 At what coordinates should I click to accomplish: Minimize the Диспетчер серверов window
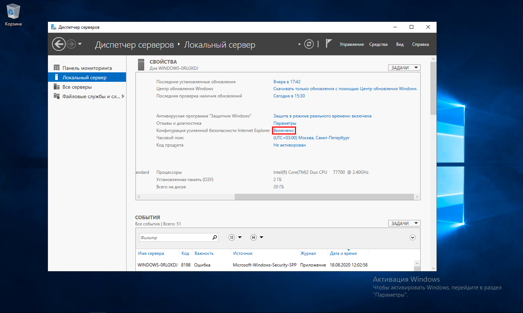point(395,27)
